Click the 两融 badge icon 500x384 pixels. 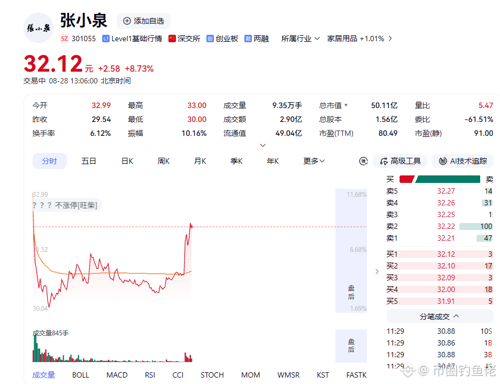pos(248,39)
